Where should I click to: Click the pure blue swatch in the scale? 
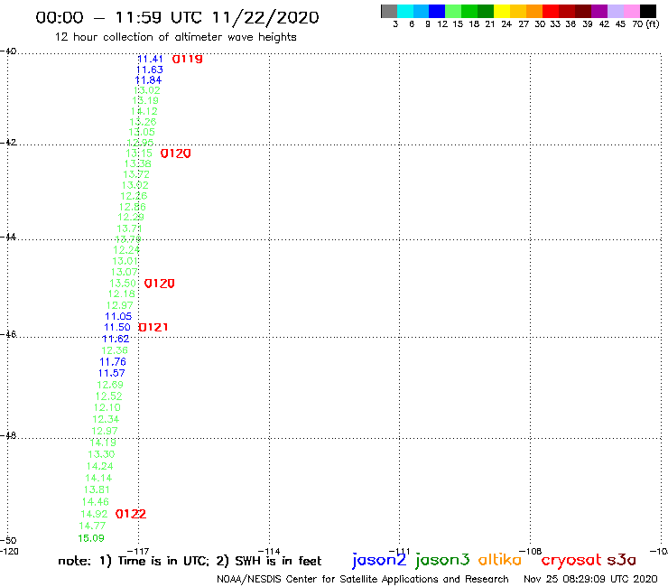coord(438,11)
